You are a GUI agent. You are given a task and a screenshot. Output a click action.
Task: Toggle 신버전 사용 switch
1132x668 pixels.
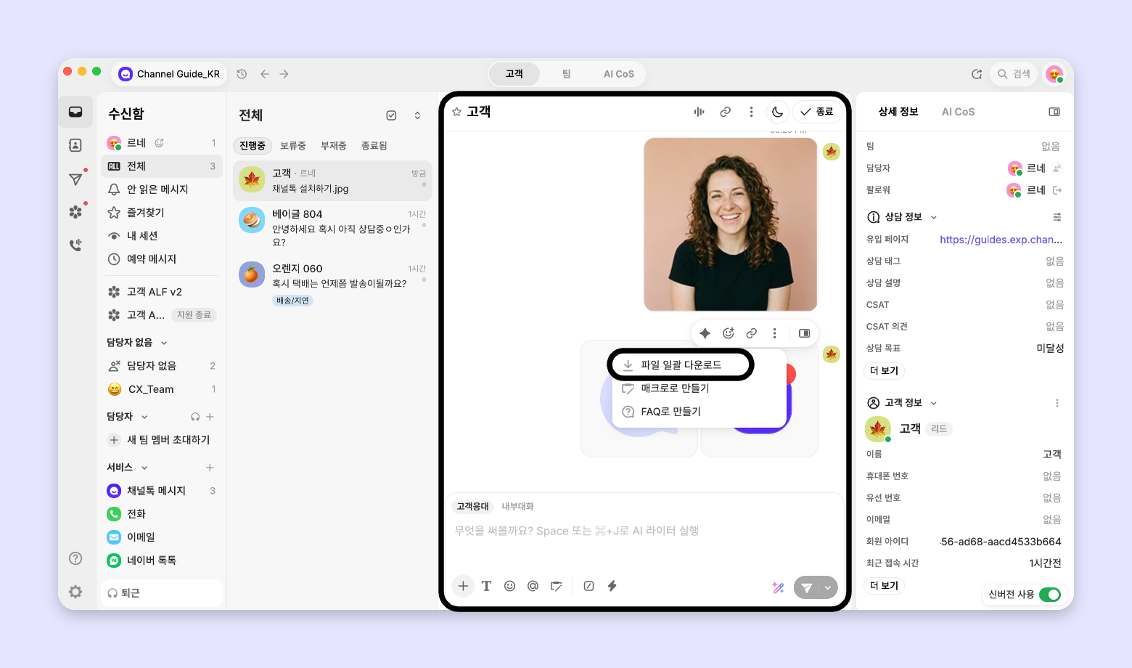tap(1050, 595)
